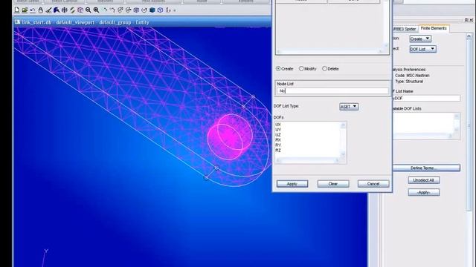Viewport: 476px width, 267px height.
Task: Click the DOFs list vertical scrollbar
Action: point(344,140)
